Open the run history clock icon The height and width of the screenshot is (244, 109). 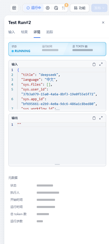[x=56, y=8]
